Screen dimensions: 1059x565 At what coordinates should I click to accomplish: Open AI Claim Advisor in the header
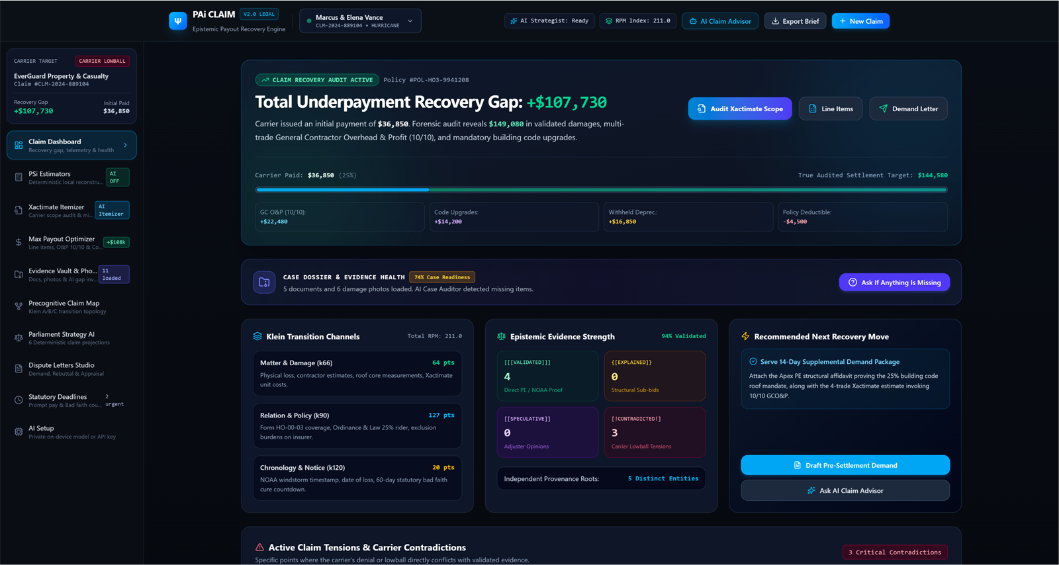pos(720,21)
